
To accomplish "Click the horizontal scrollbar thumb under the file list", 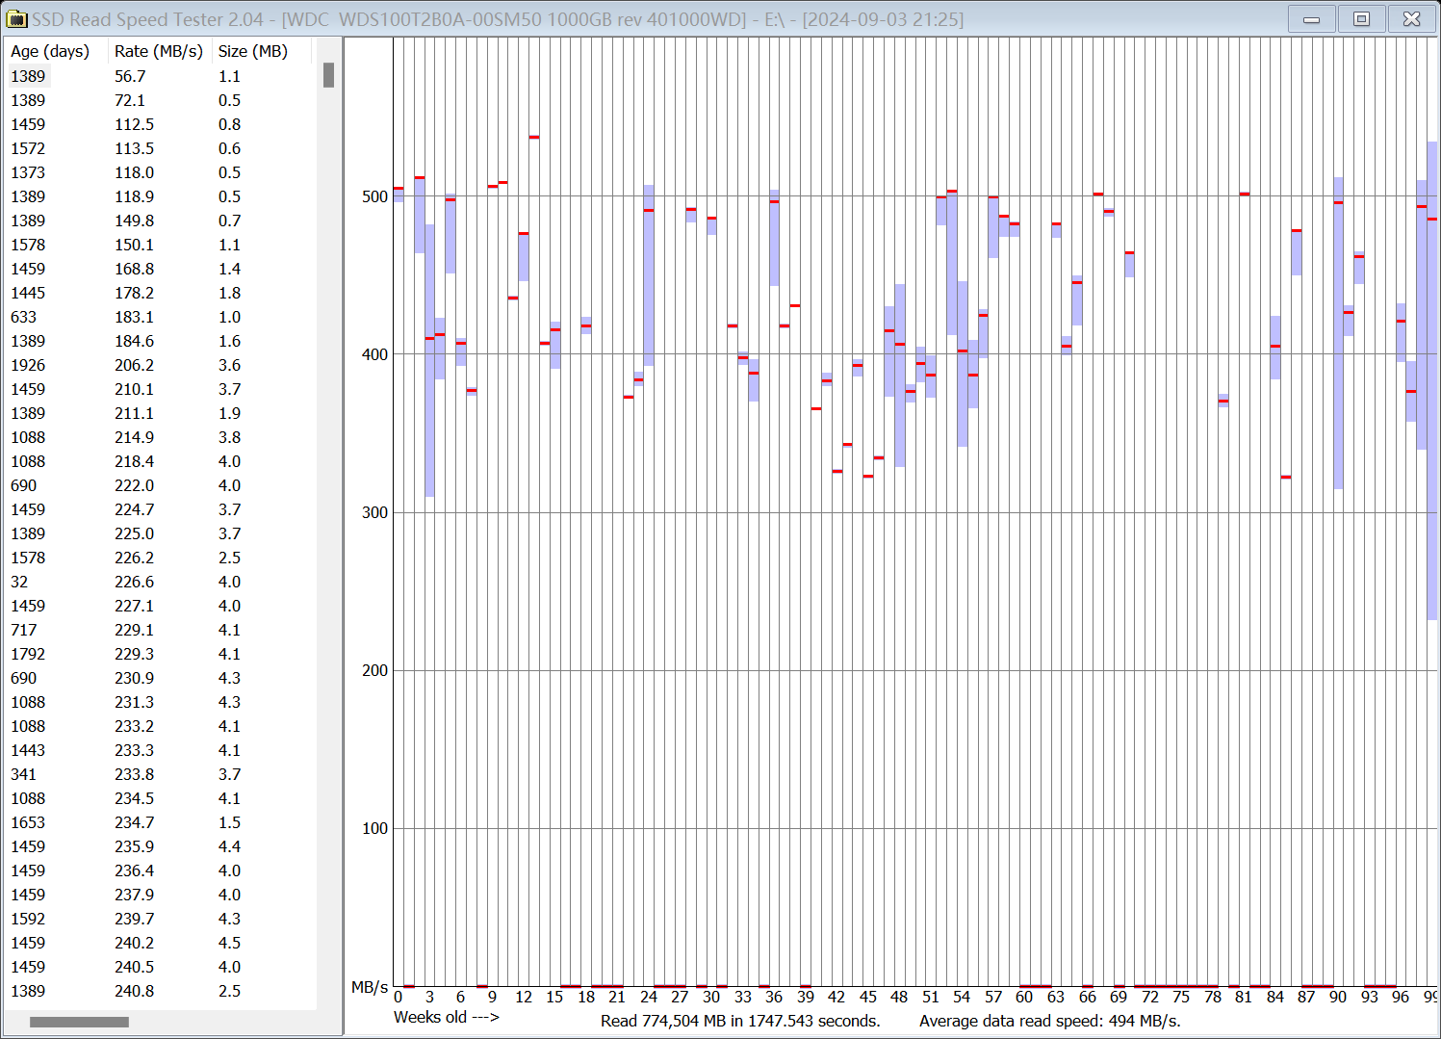I will click(x=79, y=1022).
